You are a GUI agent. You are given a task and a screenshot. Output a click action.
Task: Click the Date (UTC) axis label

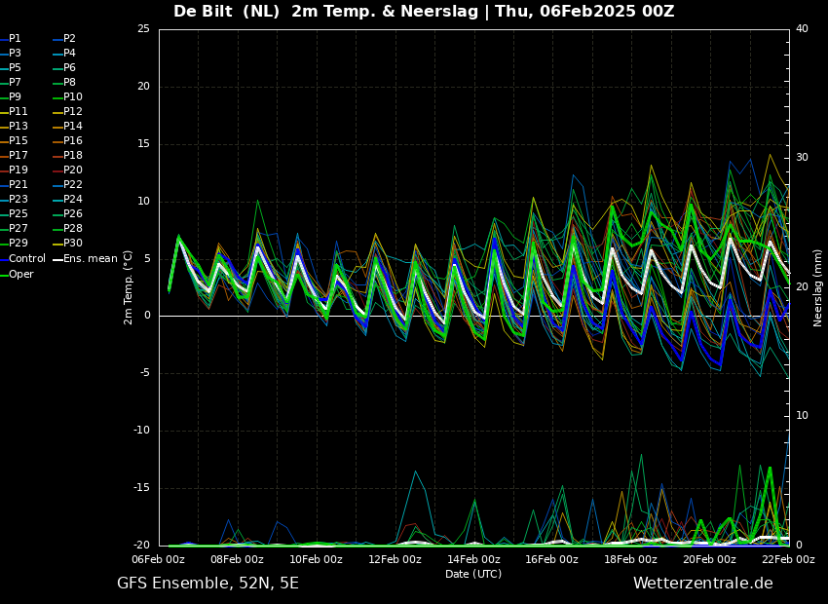pyautogui.click(x=473, y=574)
